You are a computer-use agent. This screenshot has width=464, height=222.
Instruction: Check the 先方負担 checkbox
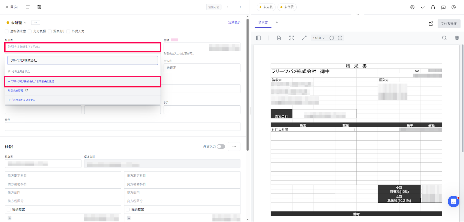coord(30,31)
